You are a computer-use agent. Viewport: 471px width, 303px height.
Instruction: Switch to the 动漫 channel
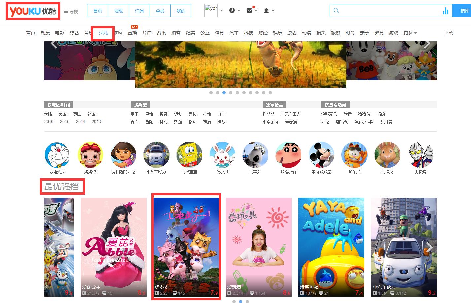[307, 33]
